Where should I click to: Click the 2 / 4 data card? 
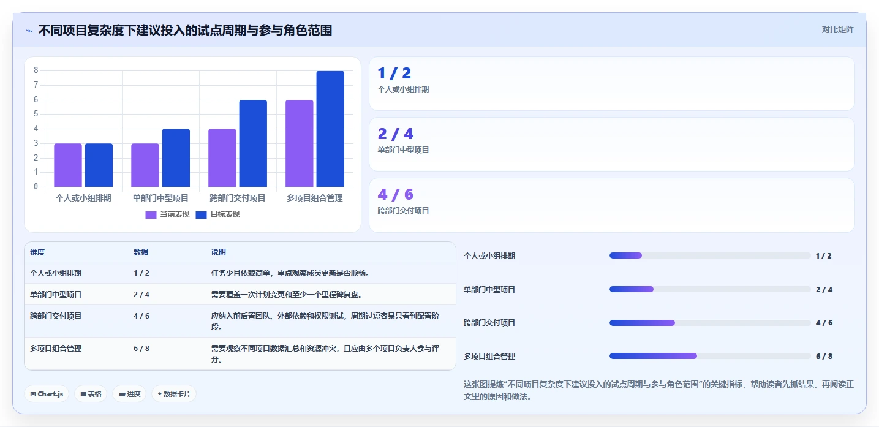(x=611, y=144)
